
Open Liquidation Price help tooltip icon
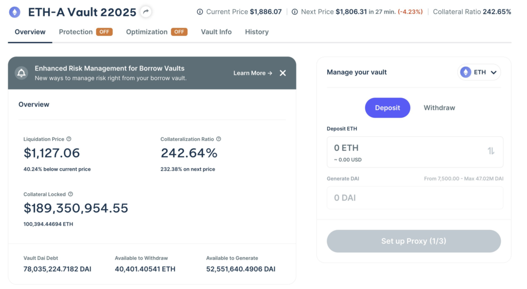point(69,139)
